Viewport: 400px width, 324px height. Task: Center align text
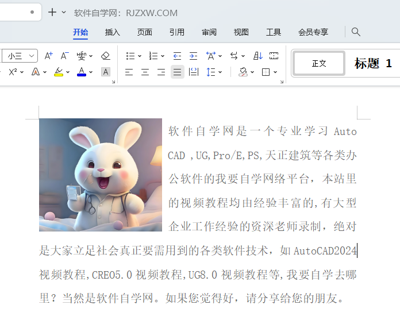point(145,72)
